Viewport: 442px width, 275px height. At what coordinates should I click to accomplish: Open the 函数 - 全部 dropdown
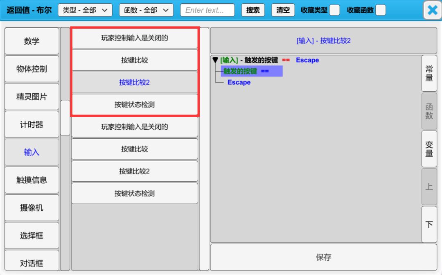click(146, 10)
